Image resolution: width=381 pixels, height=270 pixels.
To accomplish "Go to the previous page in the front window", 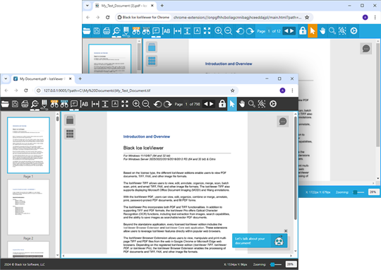I will pyautogui.click(x=206, y=104).
